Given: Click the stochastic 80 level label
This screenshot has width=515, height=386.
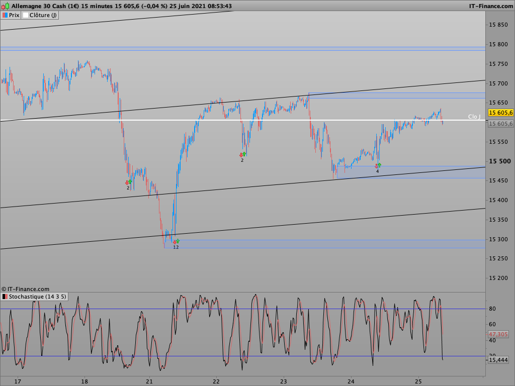Looking at the screenshot, I should [492, 309].
